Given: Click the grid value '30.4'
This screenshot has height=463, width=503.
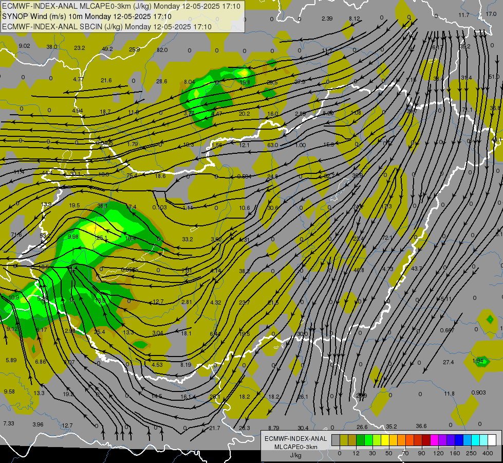Looking at the screenshot, I should (x=303, y=428).
